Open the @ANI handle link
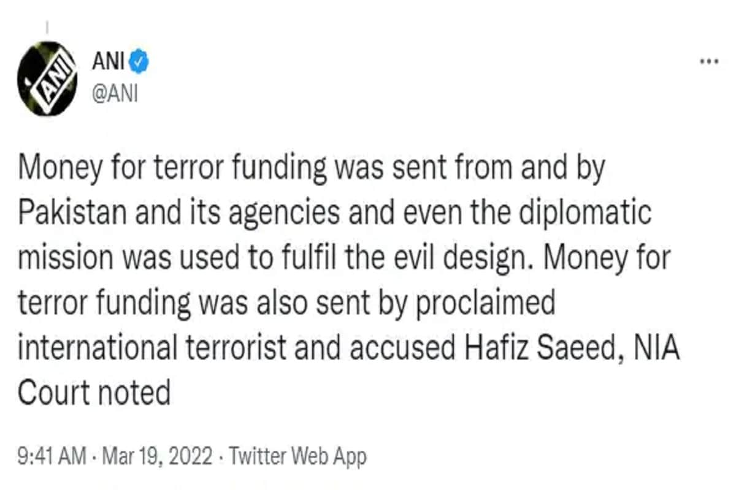The width and height of the screenshot is (736, 490). pyautogui.click(x=114, y=94)
